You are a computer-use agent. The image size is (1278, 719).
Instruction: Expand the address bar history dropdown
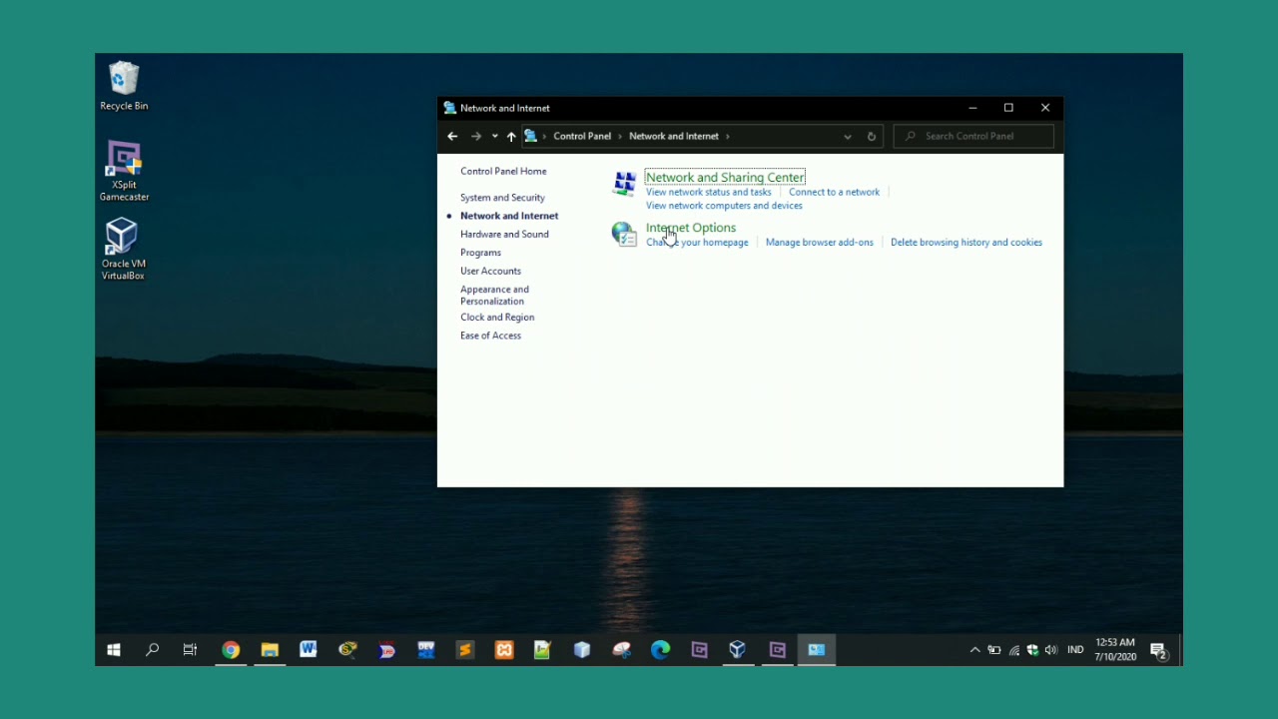[848, 136]
